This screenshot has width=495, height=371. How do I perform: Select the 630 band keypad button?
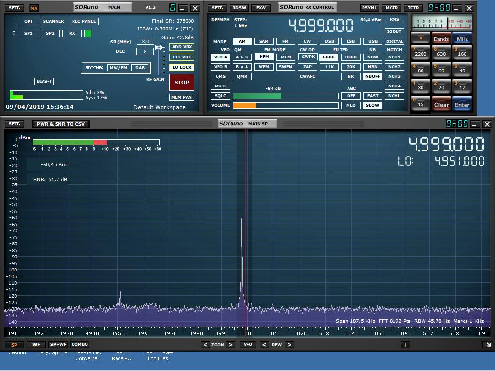pyautogui.click(x=441, y=53)
